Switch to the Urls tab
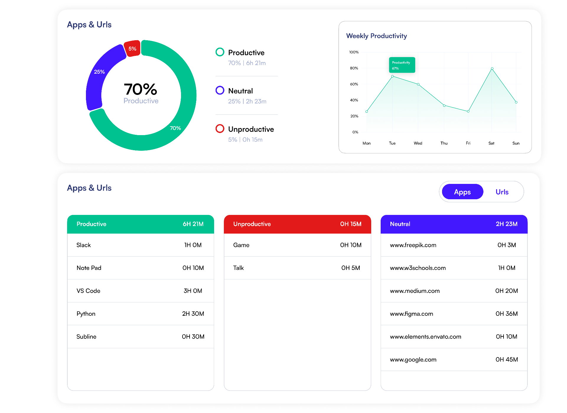The image size is (567, 413). click(502, 192)
